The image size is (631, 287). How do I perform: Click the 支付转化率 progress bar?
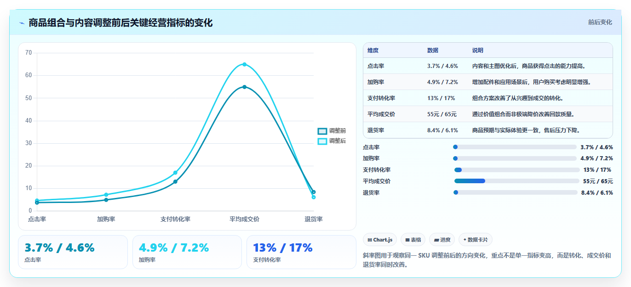coord(517,170)
